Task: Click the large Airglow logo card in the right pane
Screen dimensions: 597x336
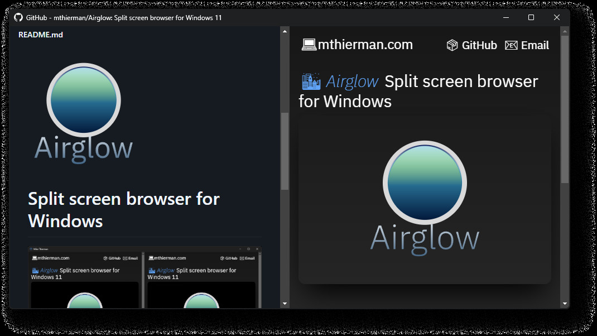Action: tap(425, 199)
